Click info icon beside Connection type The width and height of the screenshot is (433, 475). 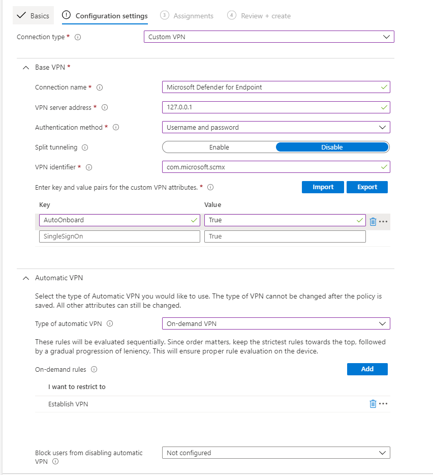tap(78, 37)
